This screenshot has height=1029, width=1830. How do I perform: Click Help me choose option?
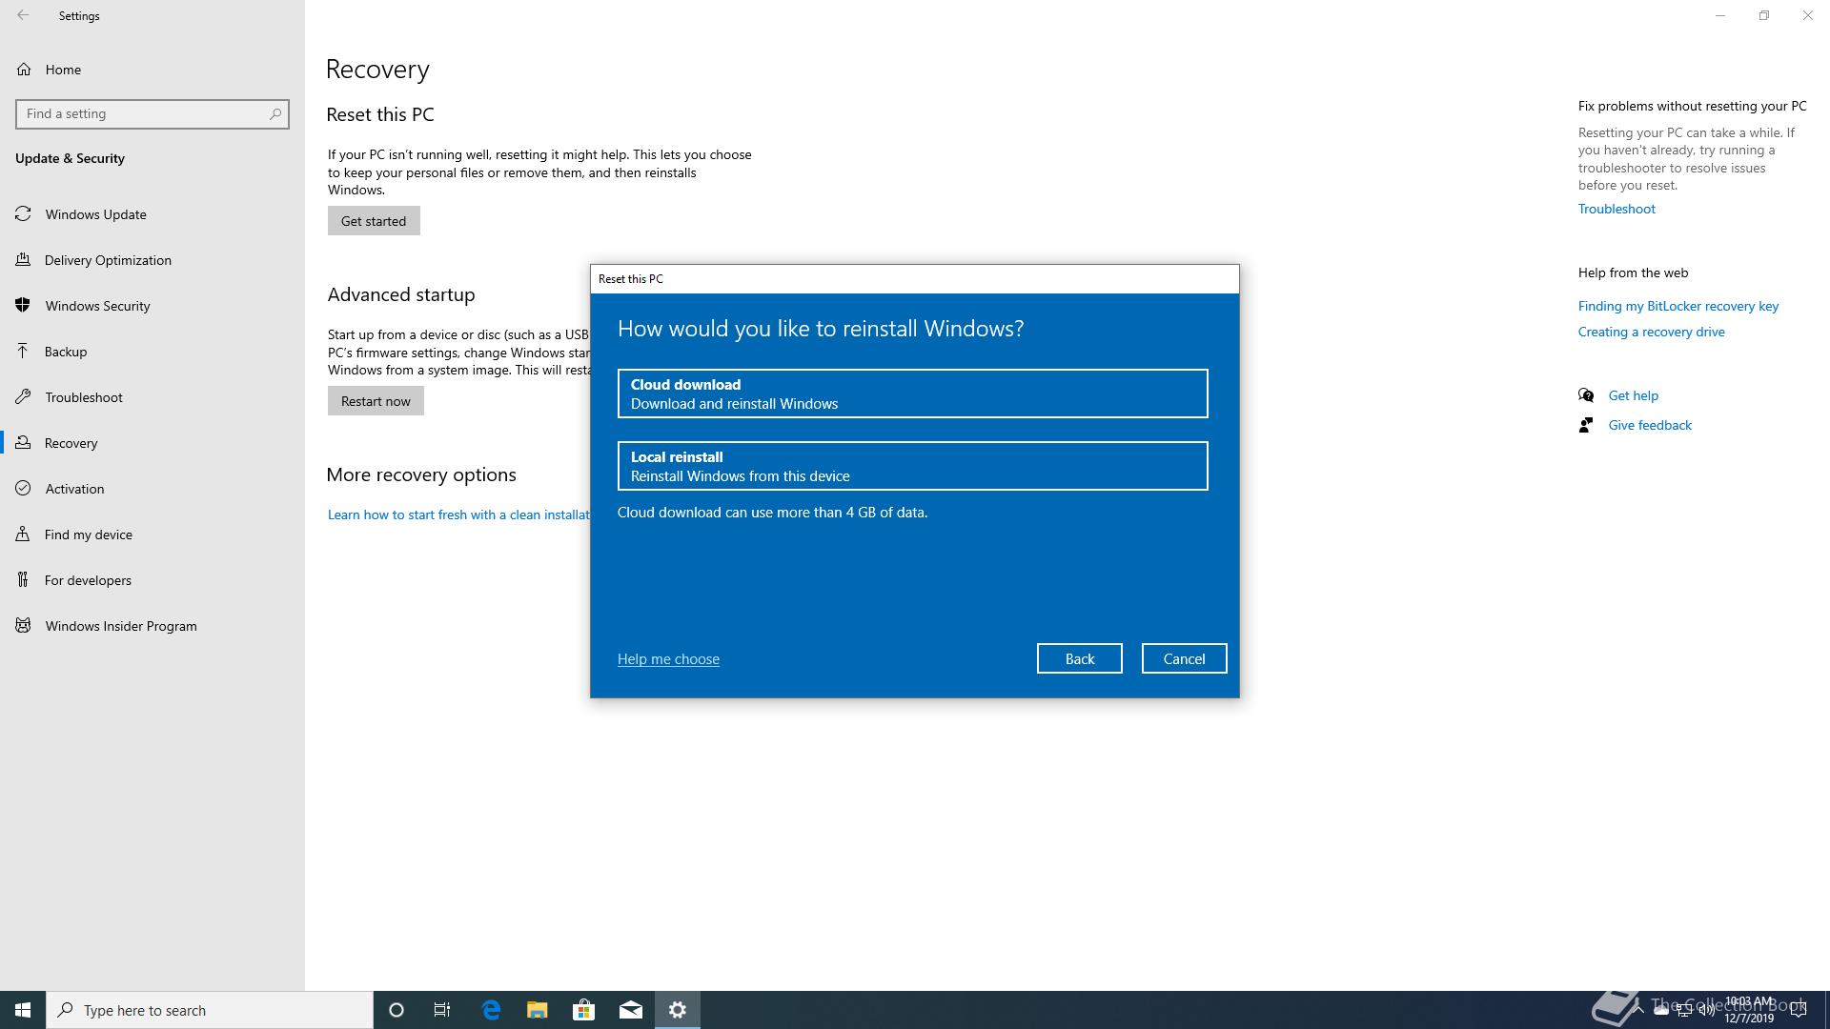pos(667,658)
